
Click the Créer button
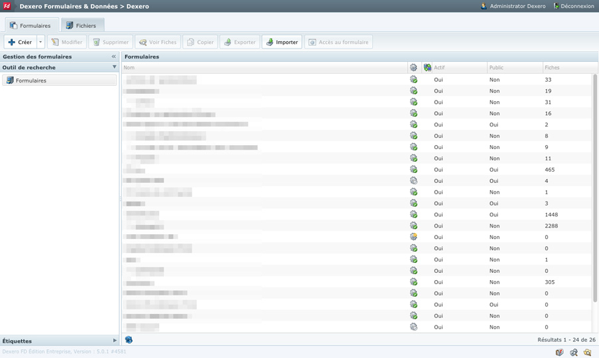coord(19,42)
